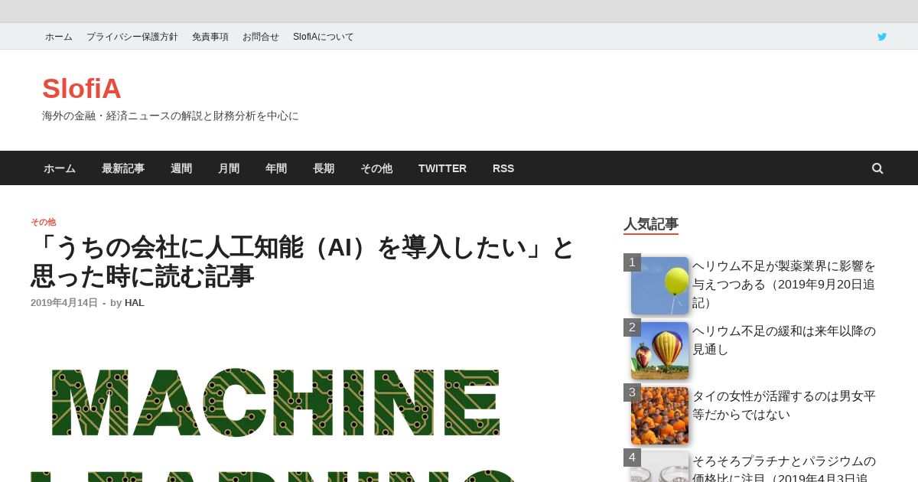Open 免責事項 page
918x482 pixels.
[x=210, y=37]
